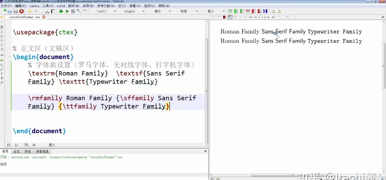Open the 选项(O) menu
This screenshot has width=386, height=180.
click(x=149, y=6)
